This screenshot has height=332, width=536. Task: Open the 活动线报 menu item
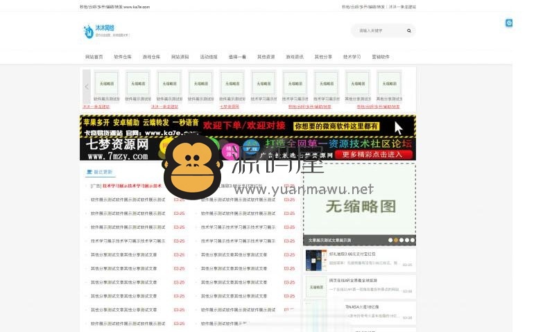pyautogui.click(x=209, y=57)
